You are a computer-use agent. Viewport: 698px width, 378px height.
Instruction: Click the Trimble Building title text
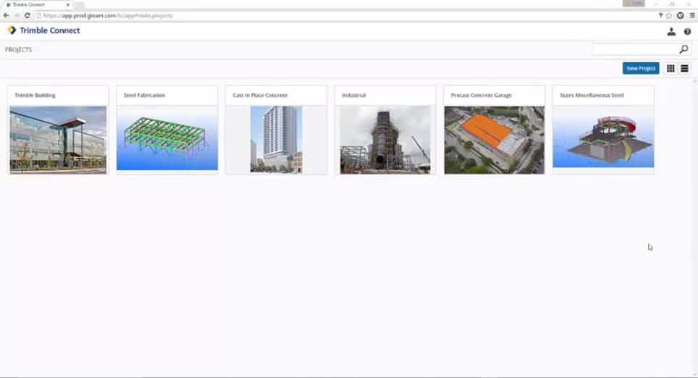(35, 96)
